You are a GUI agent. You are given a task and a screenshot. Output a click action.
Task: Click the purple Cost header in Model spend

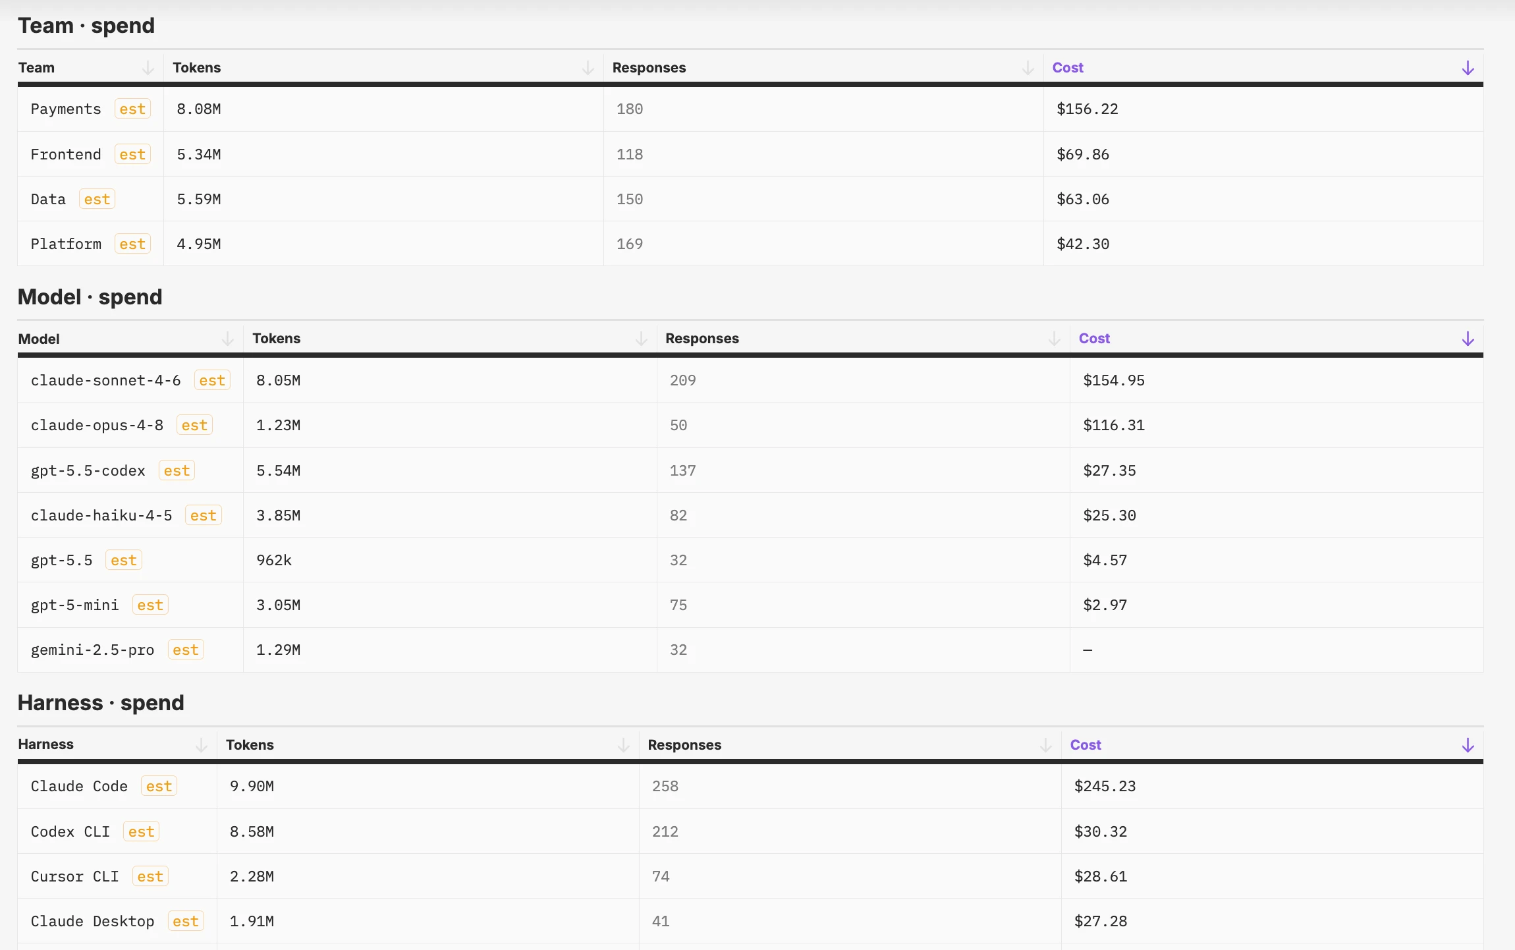click(1094, 339)
